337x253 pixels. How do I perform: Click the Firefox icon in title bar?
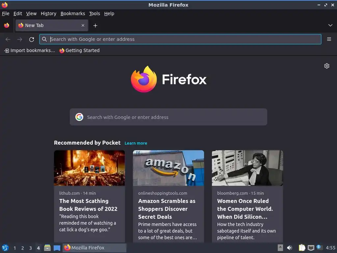coord(5,5)
